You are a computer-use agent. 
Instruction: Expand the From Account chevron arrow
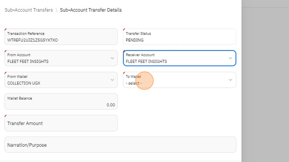(112, 58)
